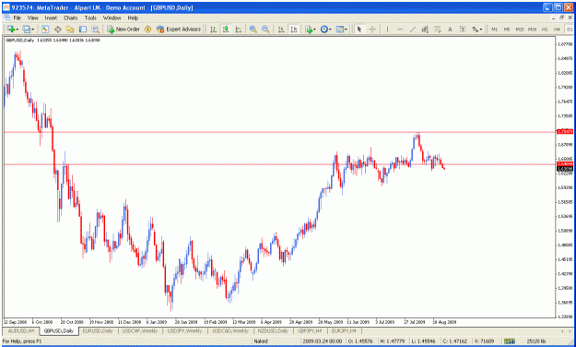Click the New Chart toolbar icon

(10, 29)
